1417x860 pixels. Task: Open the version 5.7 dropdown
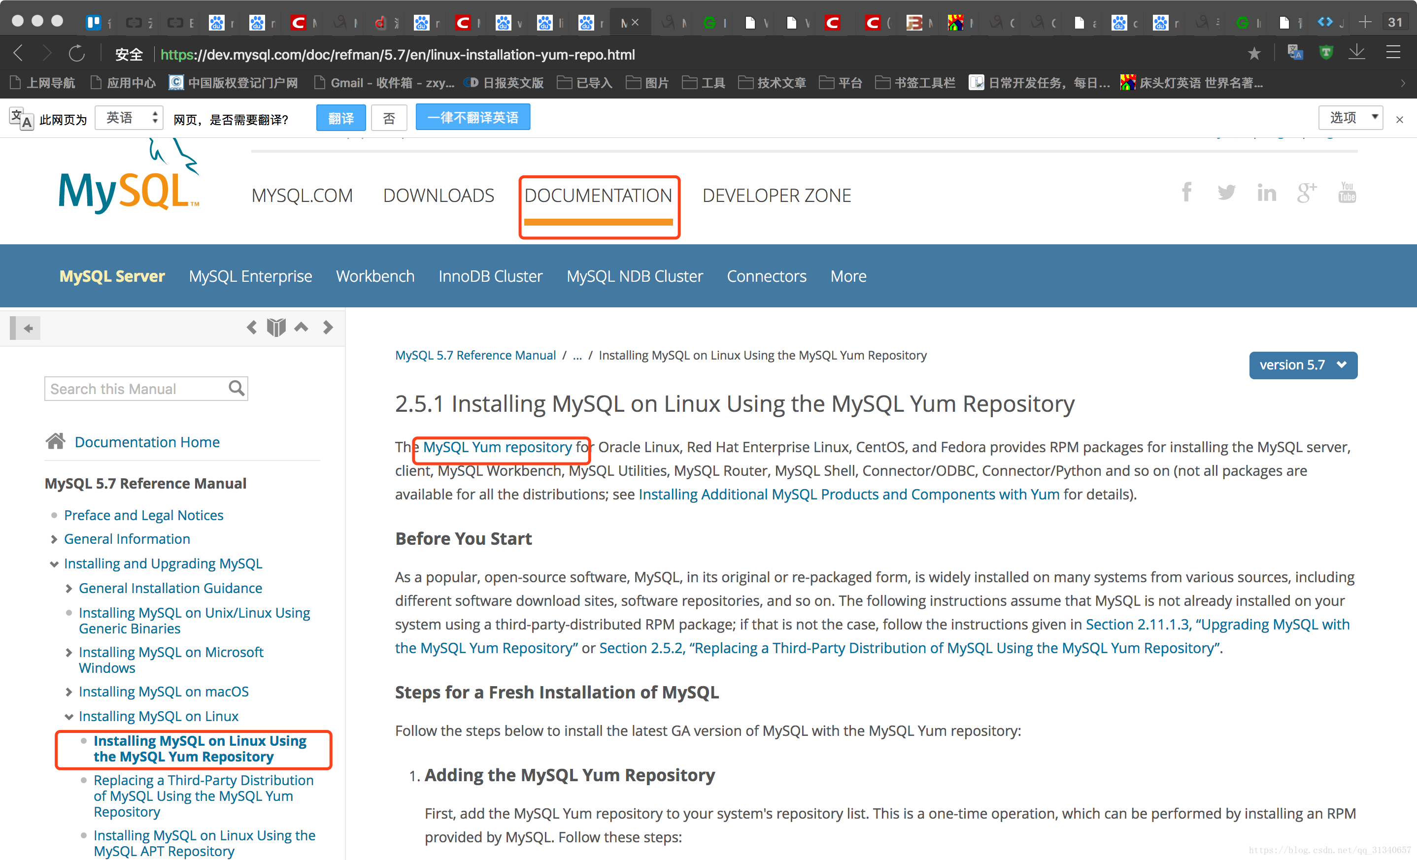pos(1303,365)
